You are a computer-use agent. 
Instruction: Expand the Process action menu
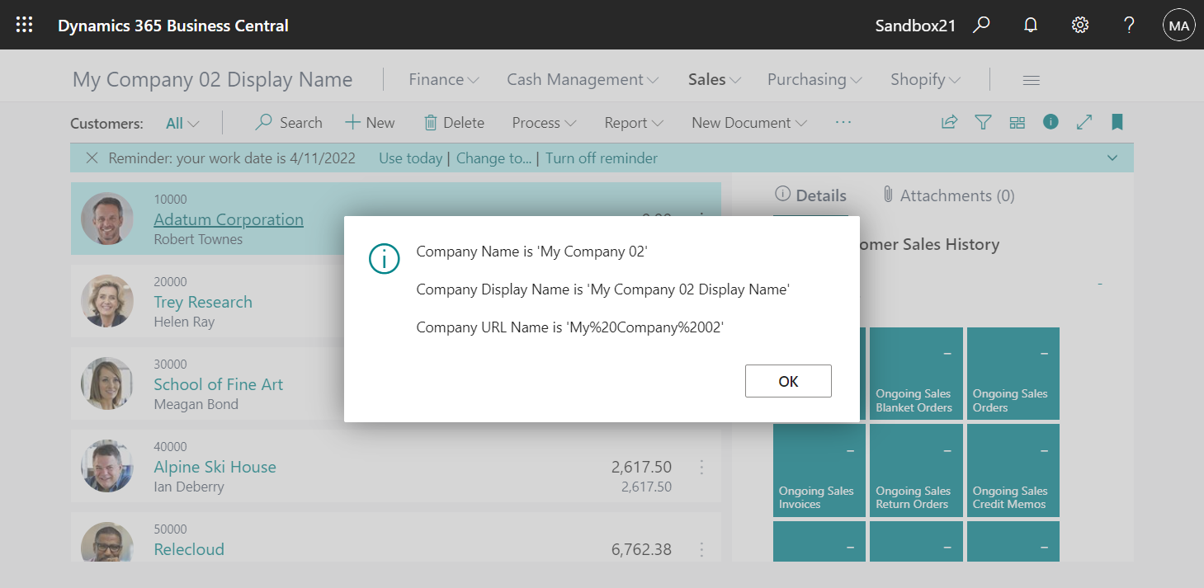coord(543,122)
